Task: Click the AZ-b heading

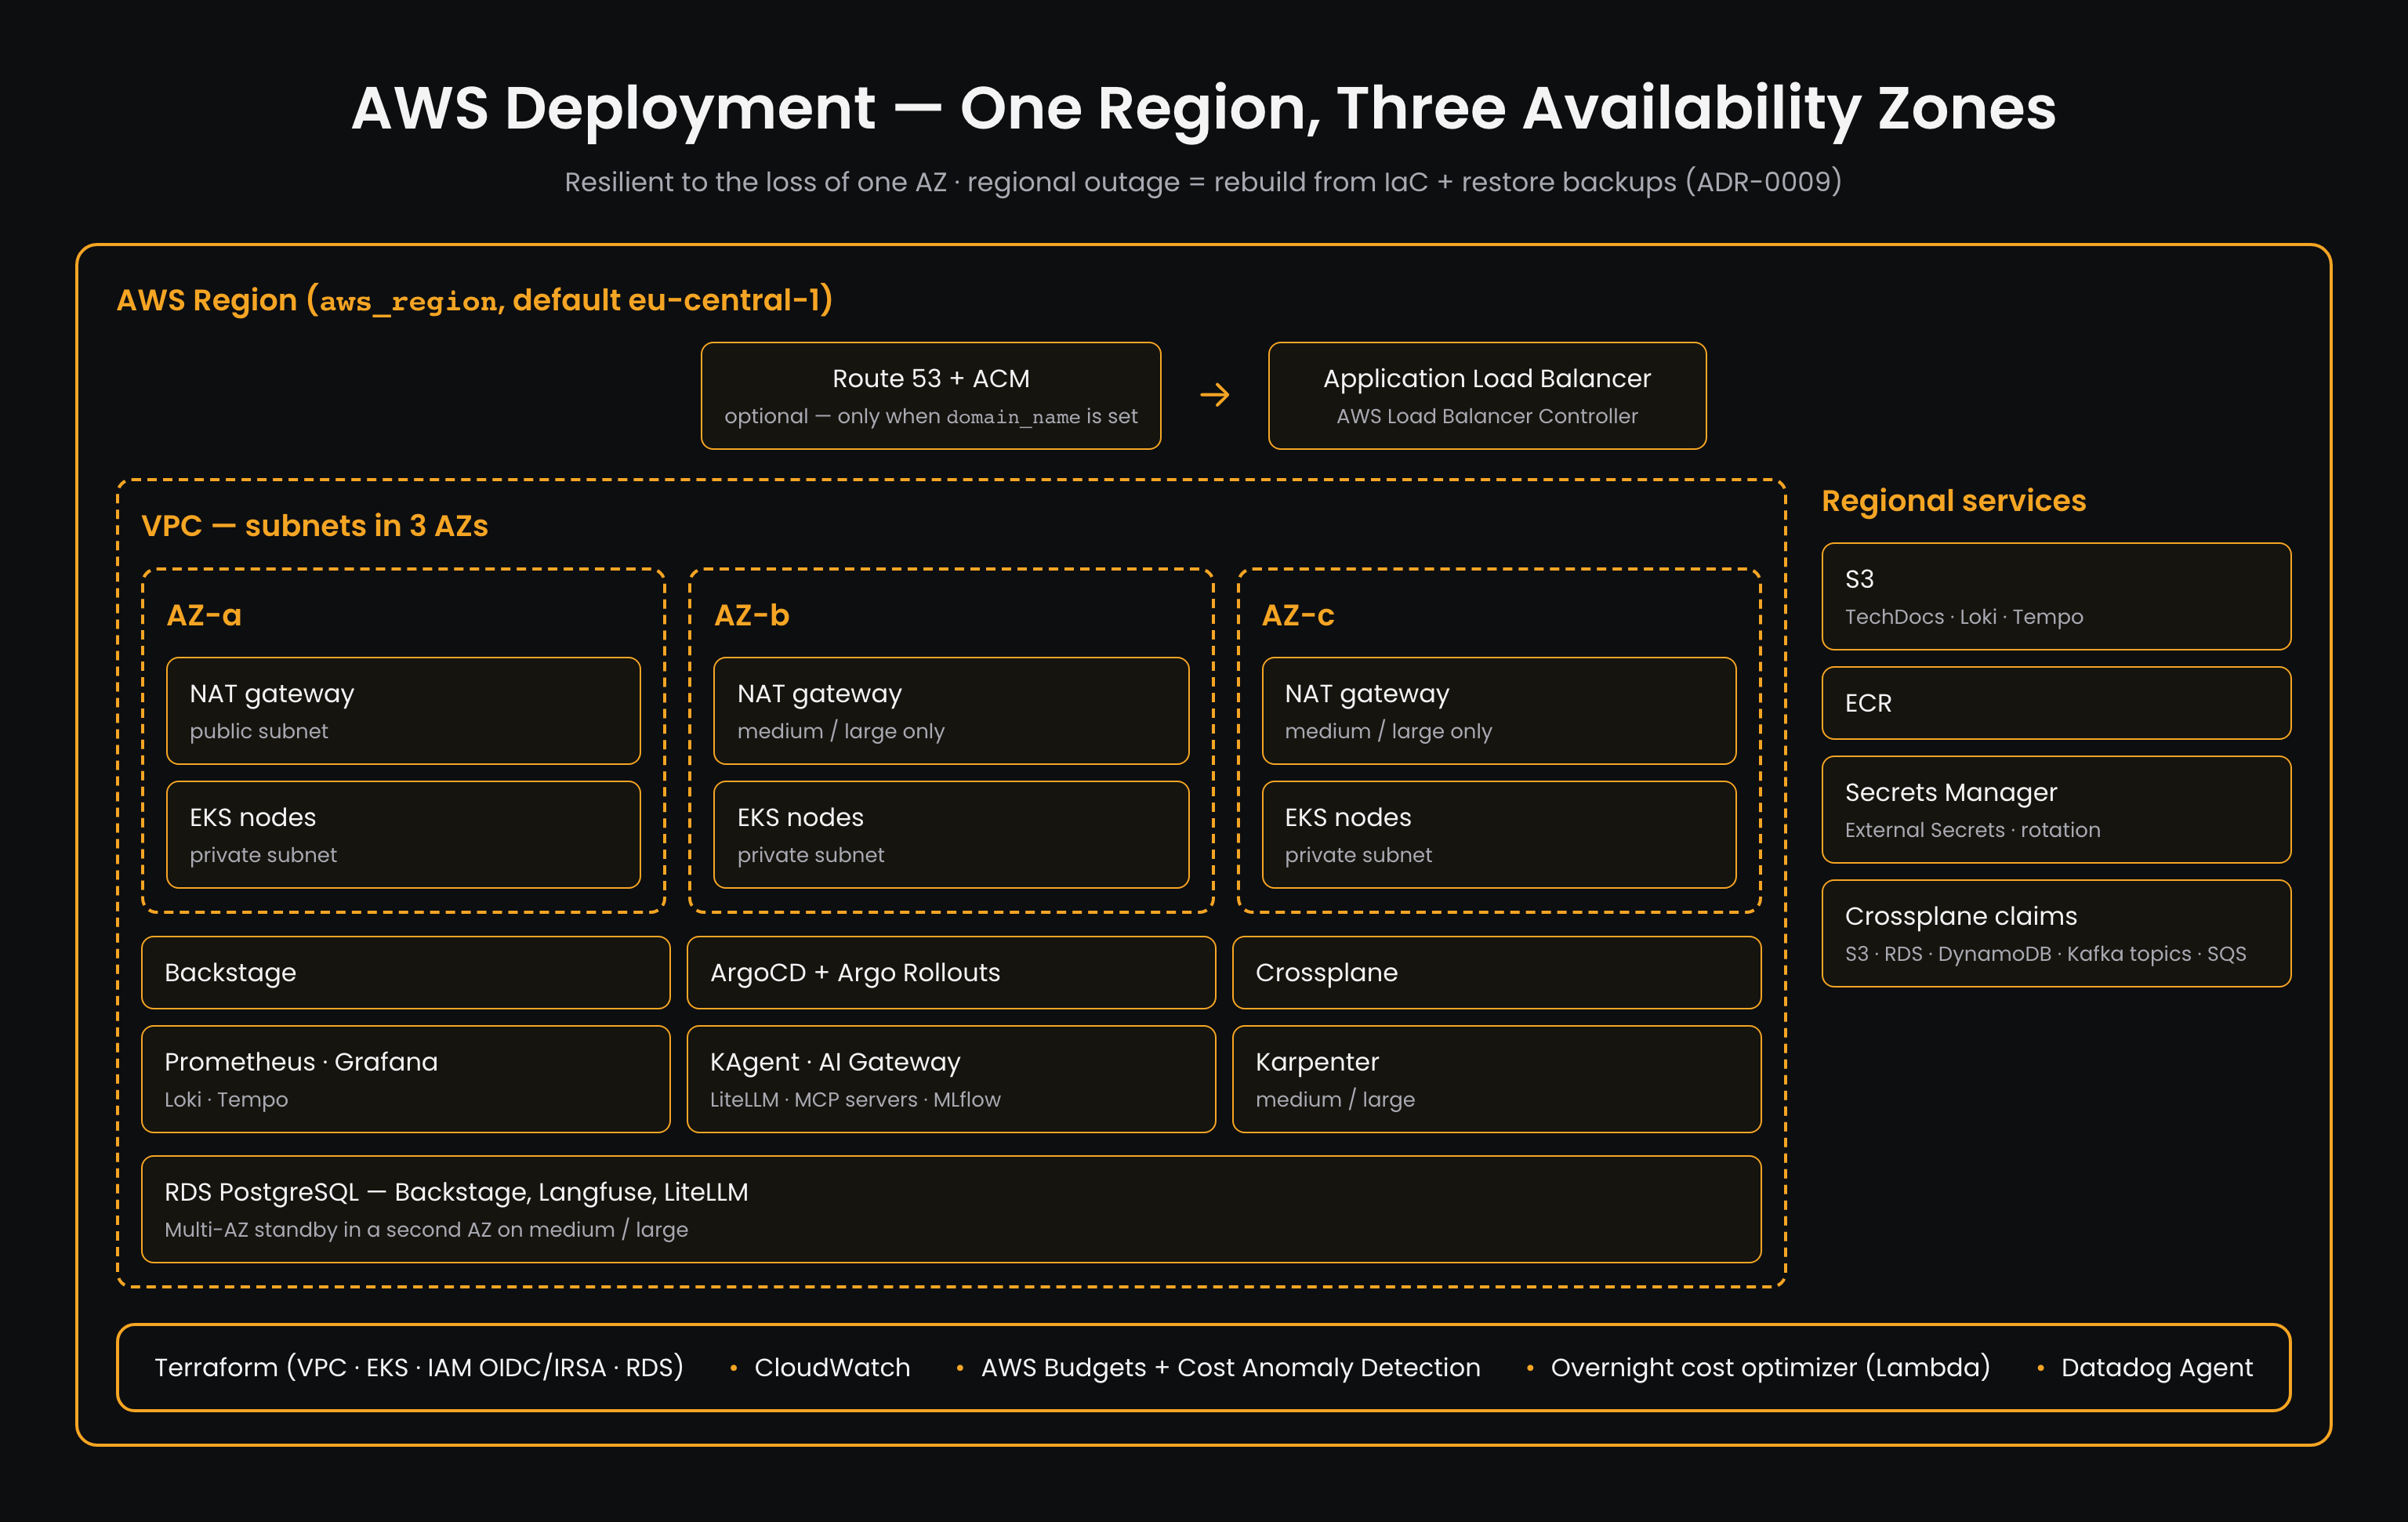Action: [x=752, y=615]
